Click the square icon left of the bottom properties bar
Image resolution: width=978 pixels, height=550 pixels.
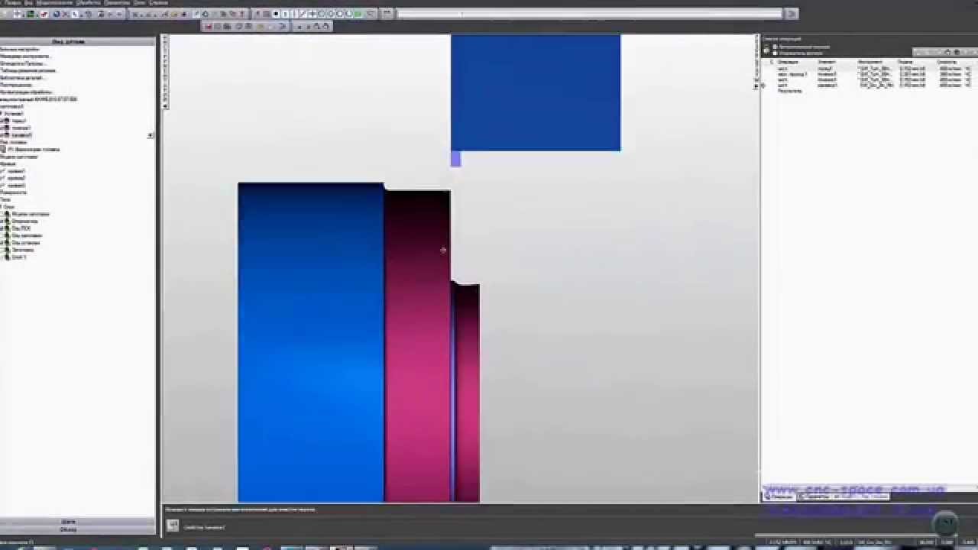point(173,525)
